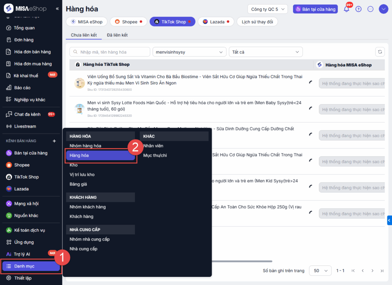Open the more options ellipsis icon
Screen dimensions: 392x285
[x=371, y=9]
